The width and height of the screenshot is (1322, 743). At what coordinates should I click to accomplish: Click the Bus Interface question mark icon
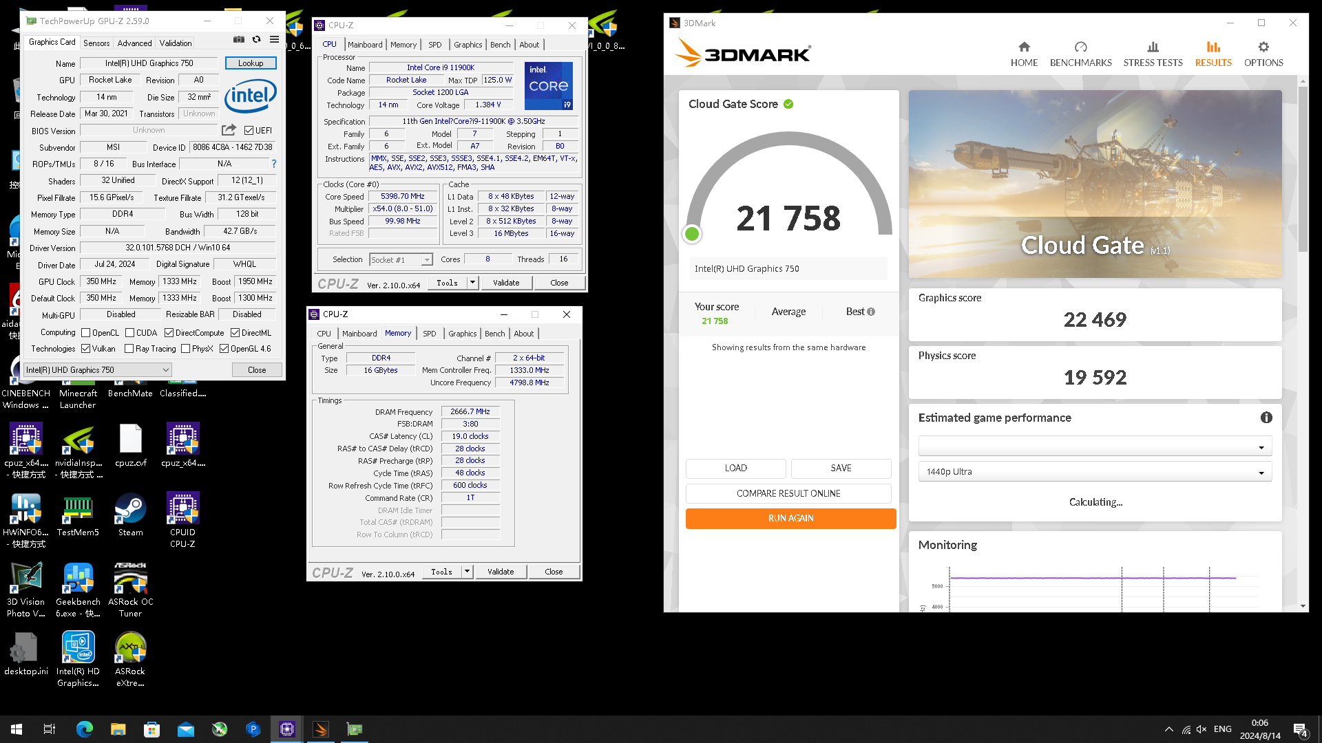click(x=274, y=164)
